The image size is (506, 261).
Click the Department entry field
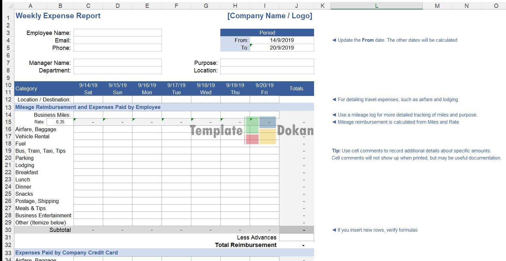[118, 70]
